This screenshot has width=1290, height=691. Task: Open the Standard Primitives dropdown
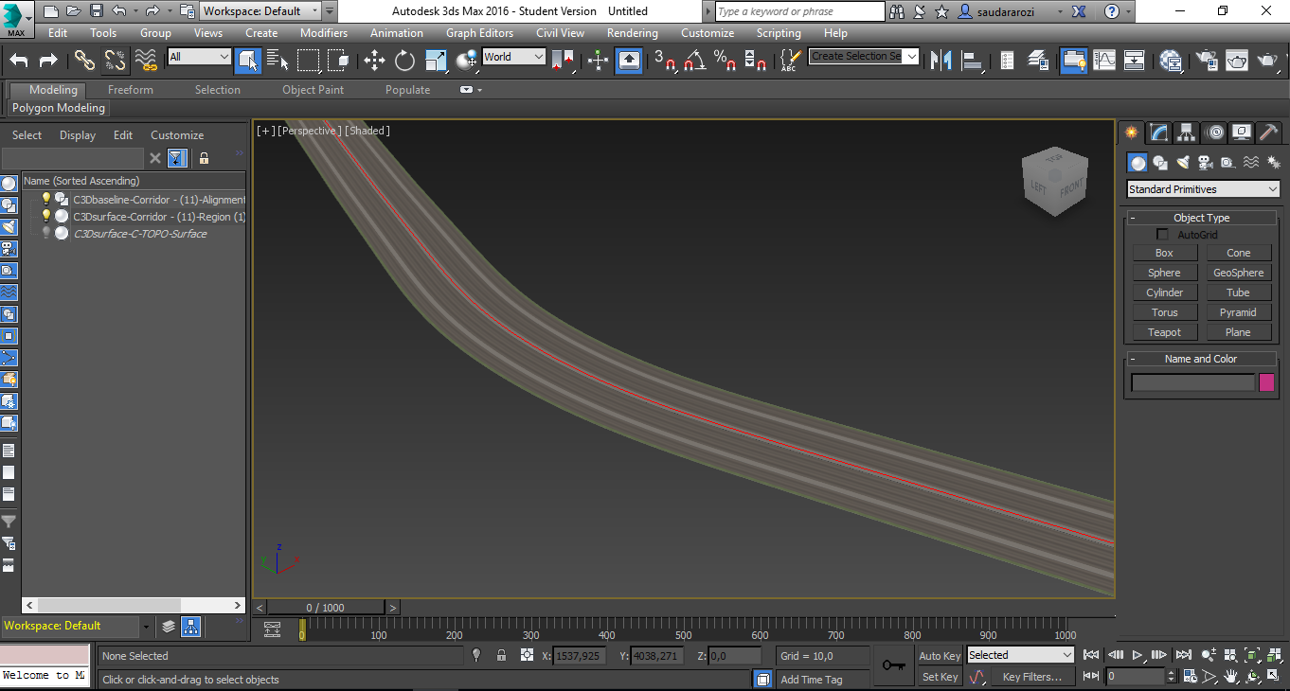point(1202,188)
